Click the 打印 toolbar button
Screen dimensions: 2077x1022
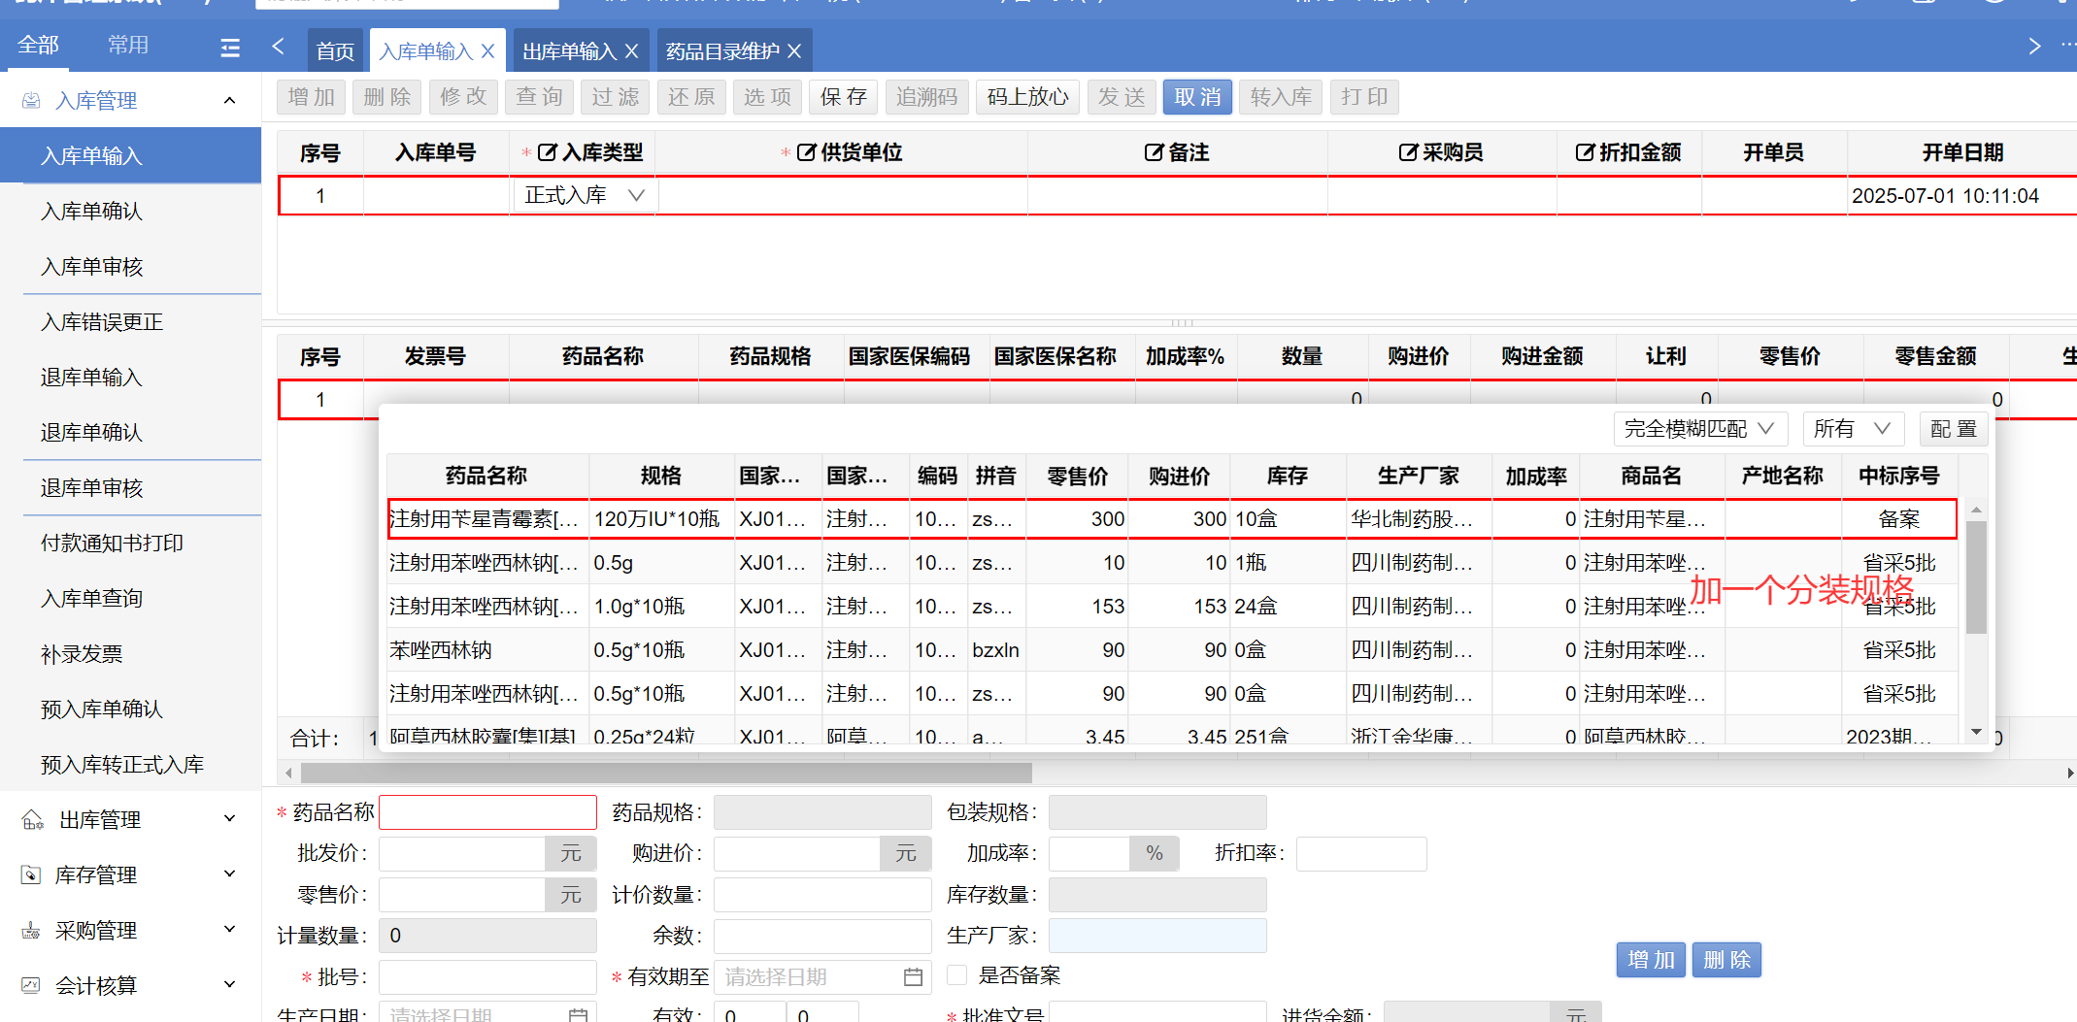click(1364, 97)
